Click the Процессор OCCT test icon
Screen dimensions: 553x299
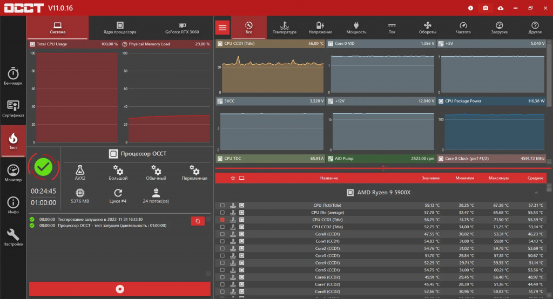113,154
